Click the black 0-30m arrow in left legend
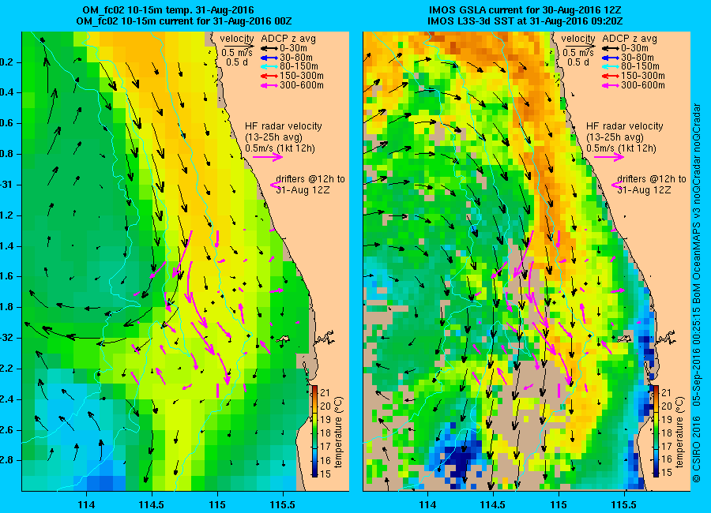Screen dimensions: 711x513 coord(269,48)
